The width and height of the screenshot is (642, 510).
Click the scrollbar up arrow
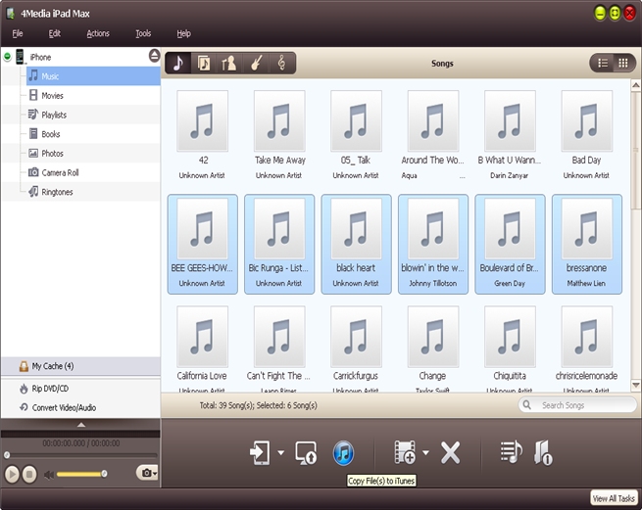point(635,85)
